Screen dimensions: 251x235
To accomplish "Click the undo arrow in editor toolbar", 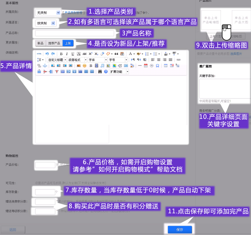I will point(47,54).
